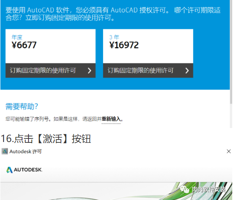Close the Autodesk 许可 window
233x200 pixels.
click(x=229, y=151)
